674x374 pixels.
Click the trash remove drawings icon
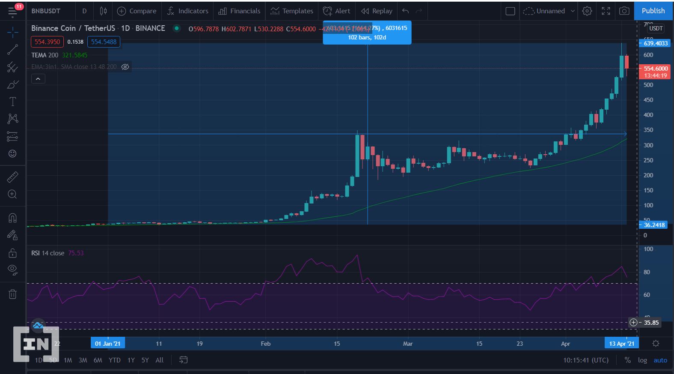pos(12,294)
